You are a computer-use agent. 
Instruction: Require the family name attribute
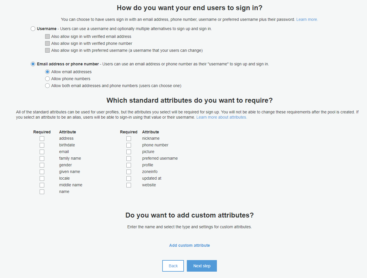pos(42,158)
